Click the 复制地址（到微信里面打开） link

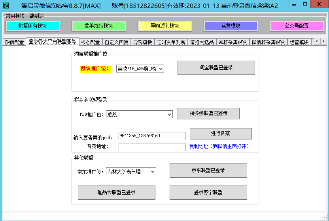coord(219,146)
